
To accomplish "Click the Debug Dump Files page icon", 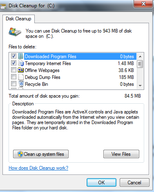I will [21, 77].
